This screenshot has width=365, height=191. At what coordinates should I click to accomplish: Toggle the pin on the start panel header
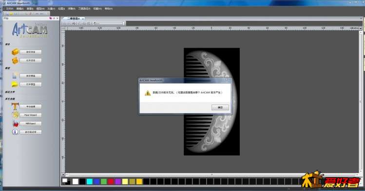point(54,18)
